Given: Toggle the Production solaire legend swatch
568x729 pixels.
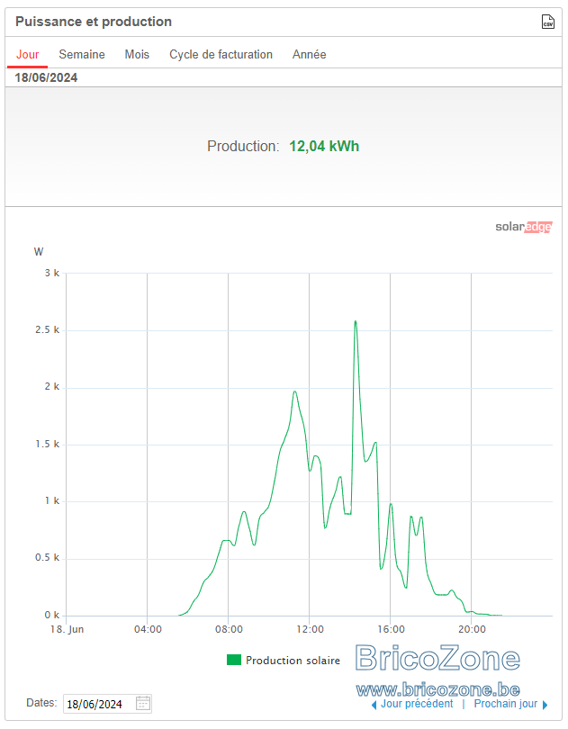Looking at the screenshot, I should point(233,660).
